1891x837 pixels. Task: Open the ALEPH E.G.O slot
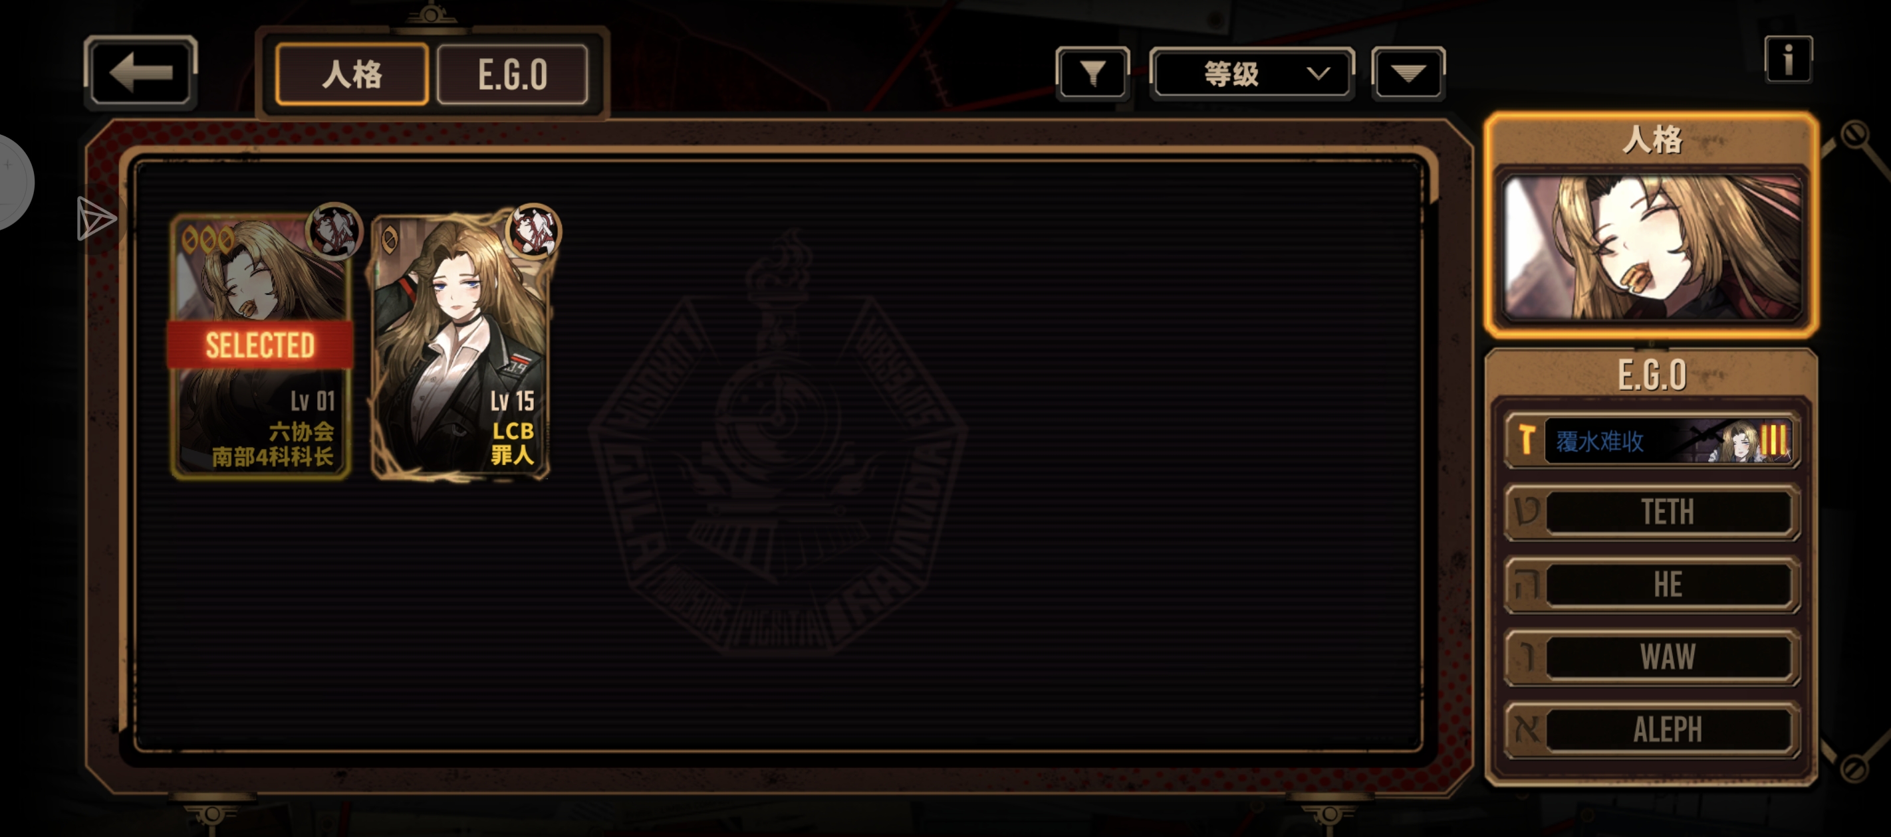coord(1652,730)
